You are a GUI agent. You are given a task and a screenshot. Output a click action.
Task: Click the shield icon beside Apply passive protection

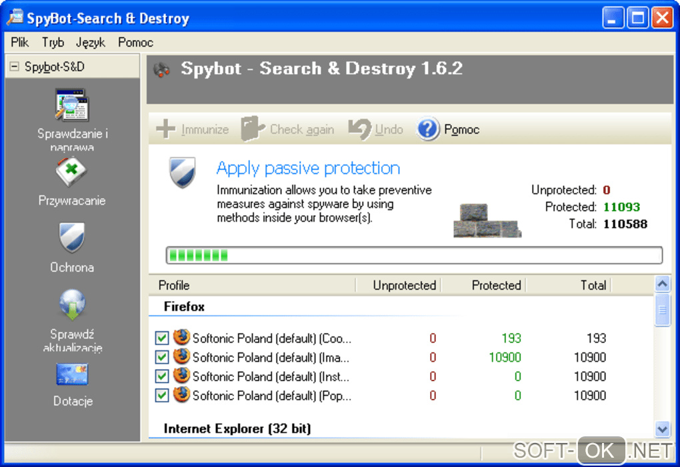182,172
